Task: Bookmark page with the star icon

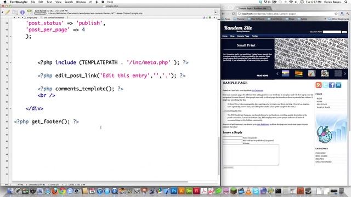Action: (x=336, y=14)
